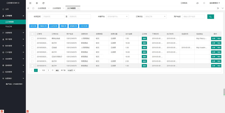Click the 确定 pagination button
This screenshot has width=225, height=113.
(x=57, y=70)
